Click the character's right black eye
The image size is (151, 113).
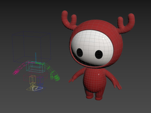(99, 54)
